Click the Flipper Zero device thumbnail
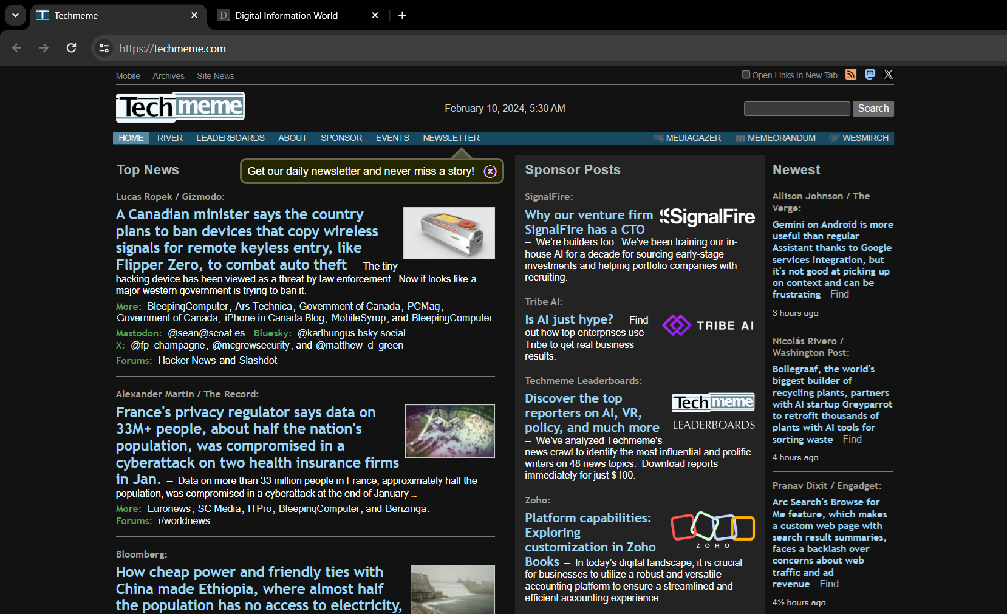1007x614 pixels. [449, 233]
